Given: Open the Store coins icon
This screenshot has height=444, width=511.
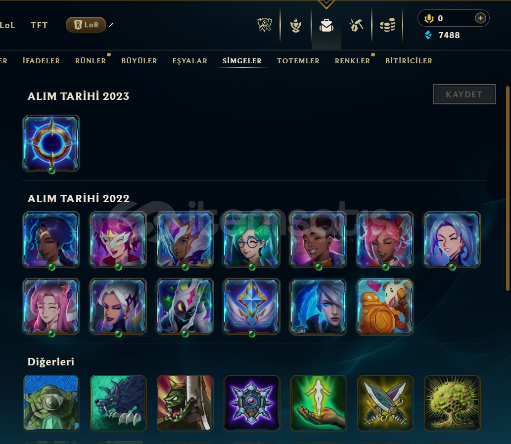Looking at the screenshot, I should pos(387,25).
